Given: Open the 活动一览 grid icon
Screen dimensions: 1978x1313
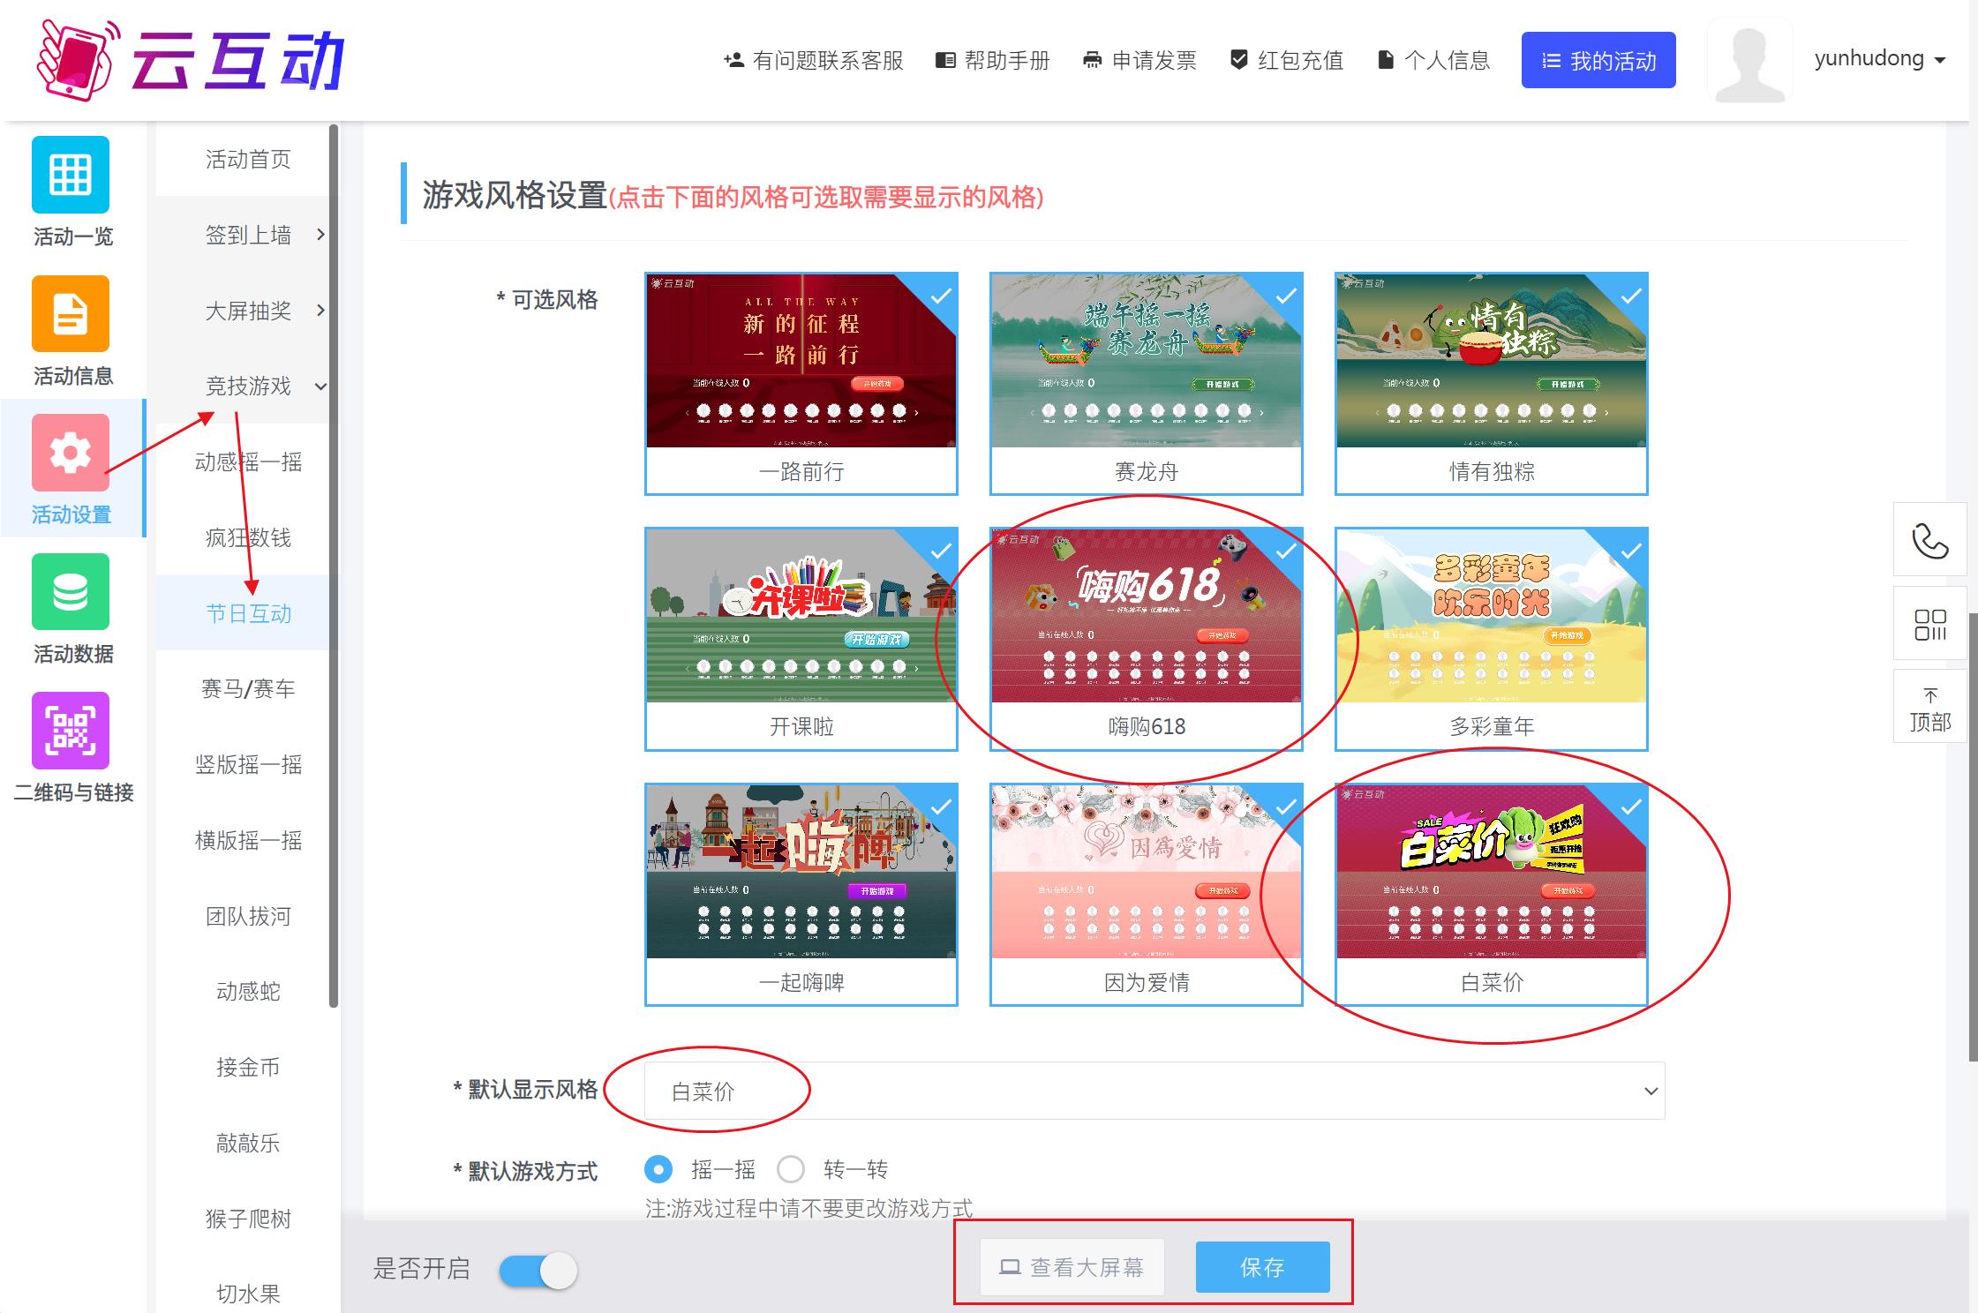Looking at the screenshot, I should pyautogui.click(x=71, y=175).
